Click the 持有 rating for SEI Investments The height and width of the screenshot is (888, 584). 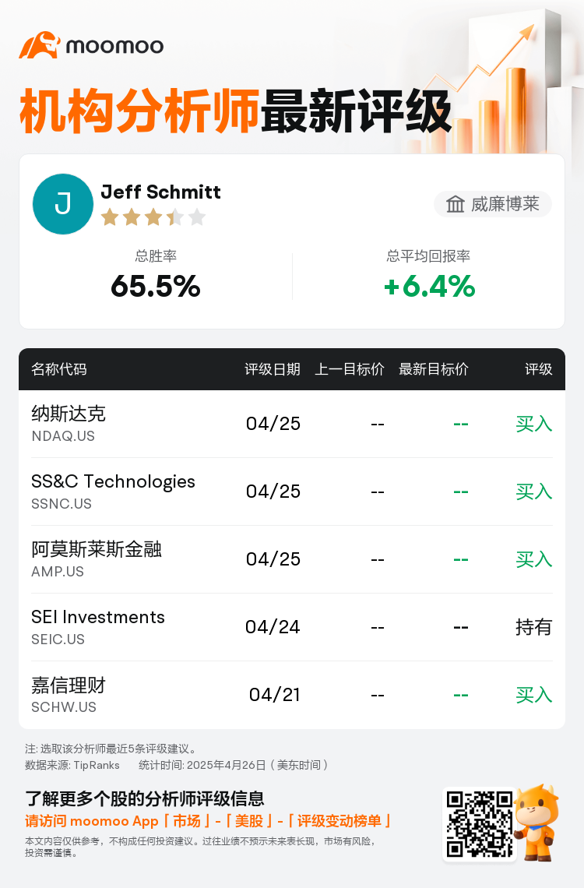(x=533, y=627)
